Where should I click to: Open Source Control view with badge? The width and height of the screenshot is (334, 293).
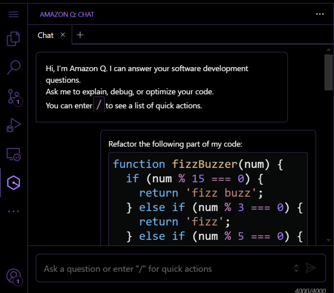point(14,98)
